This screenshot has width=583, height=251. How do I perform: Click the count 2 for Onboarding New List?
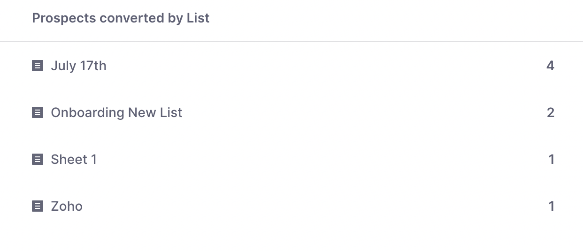tap(550, 112)
